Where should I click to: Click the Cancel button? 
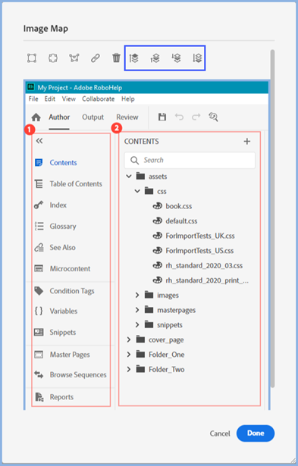(x=220, y=433)
